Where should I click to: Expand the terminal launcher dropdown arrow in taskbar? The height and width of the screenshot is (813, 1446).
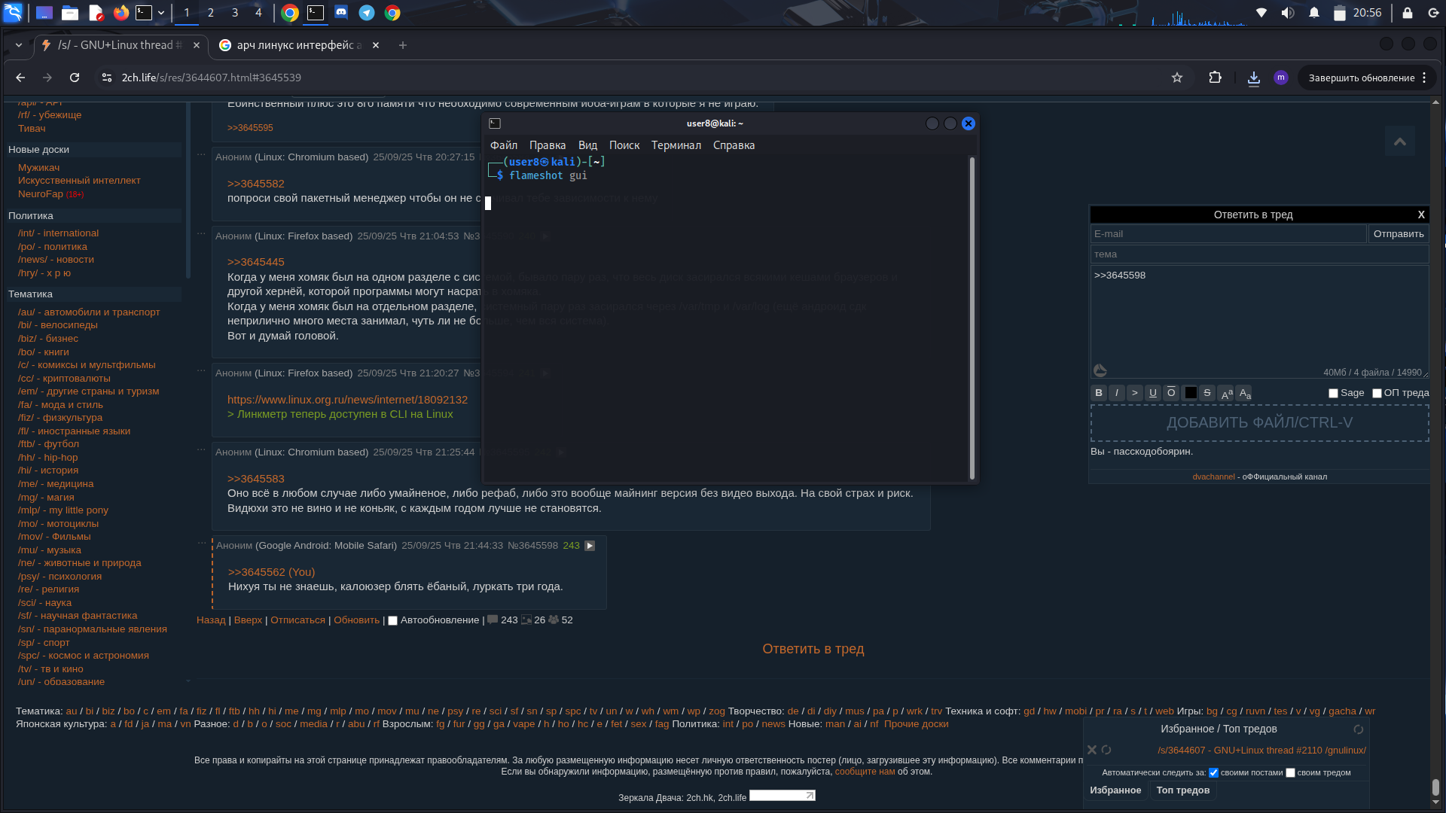[161, 13]
